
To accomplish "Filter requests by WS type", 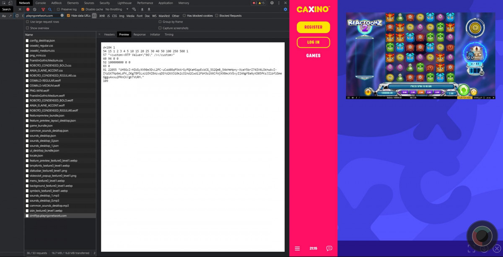I will tap(154, 16).
